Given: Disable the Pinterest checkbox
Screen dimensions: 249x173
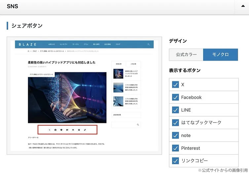Looking at the screenshot, I should [175, 148].
